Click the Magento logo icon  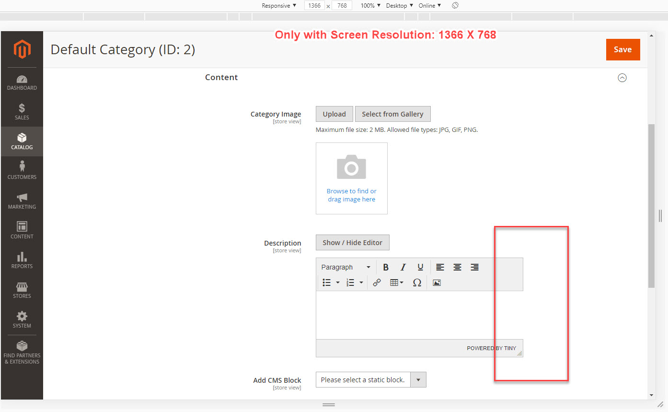pyautogui.click(x=22, y=49)
